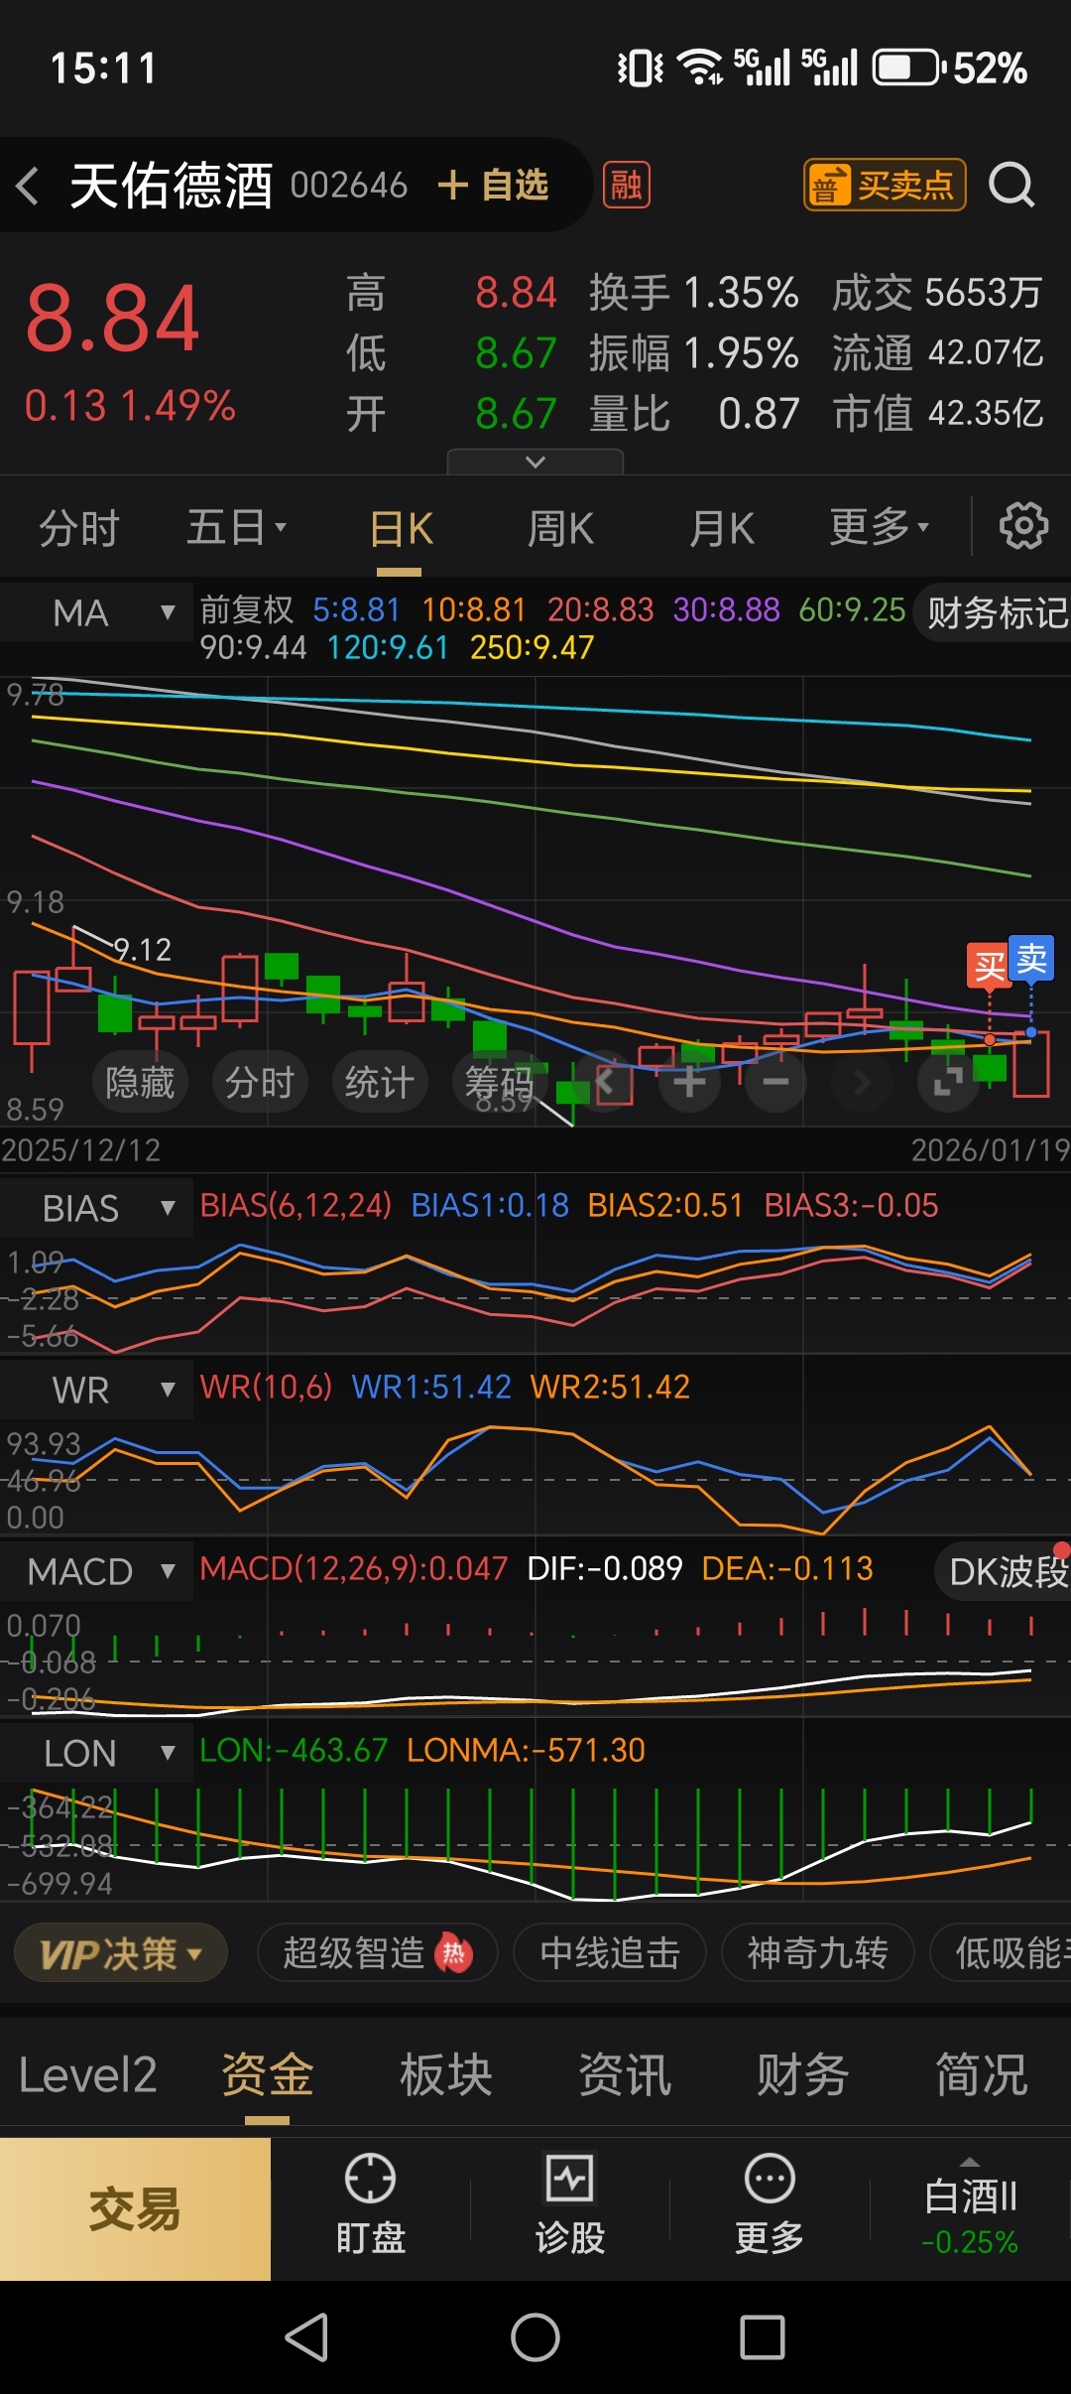Switch to 简况 tab
This screenshot has width=1071, height=2394.
point(982,2075)
